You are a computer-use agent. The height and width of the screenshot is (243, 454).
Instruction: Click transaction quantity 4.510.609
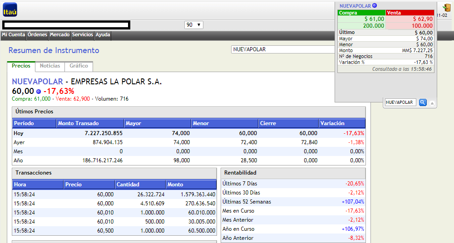[x=152, y=204]
